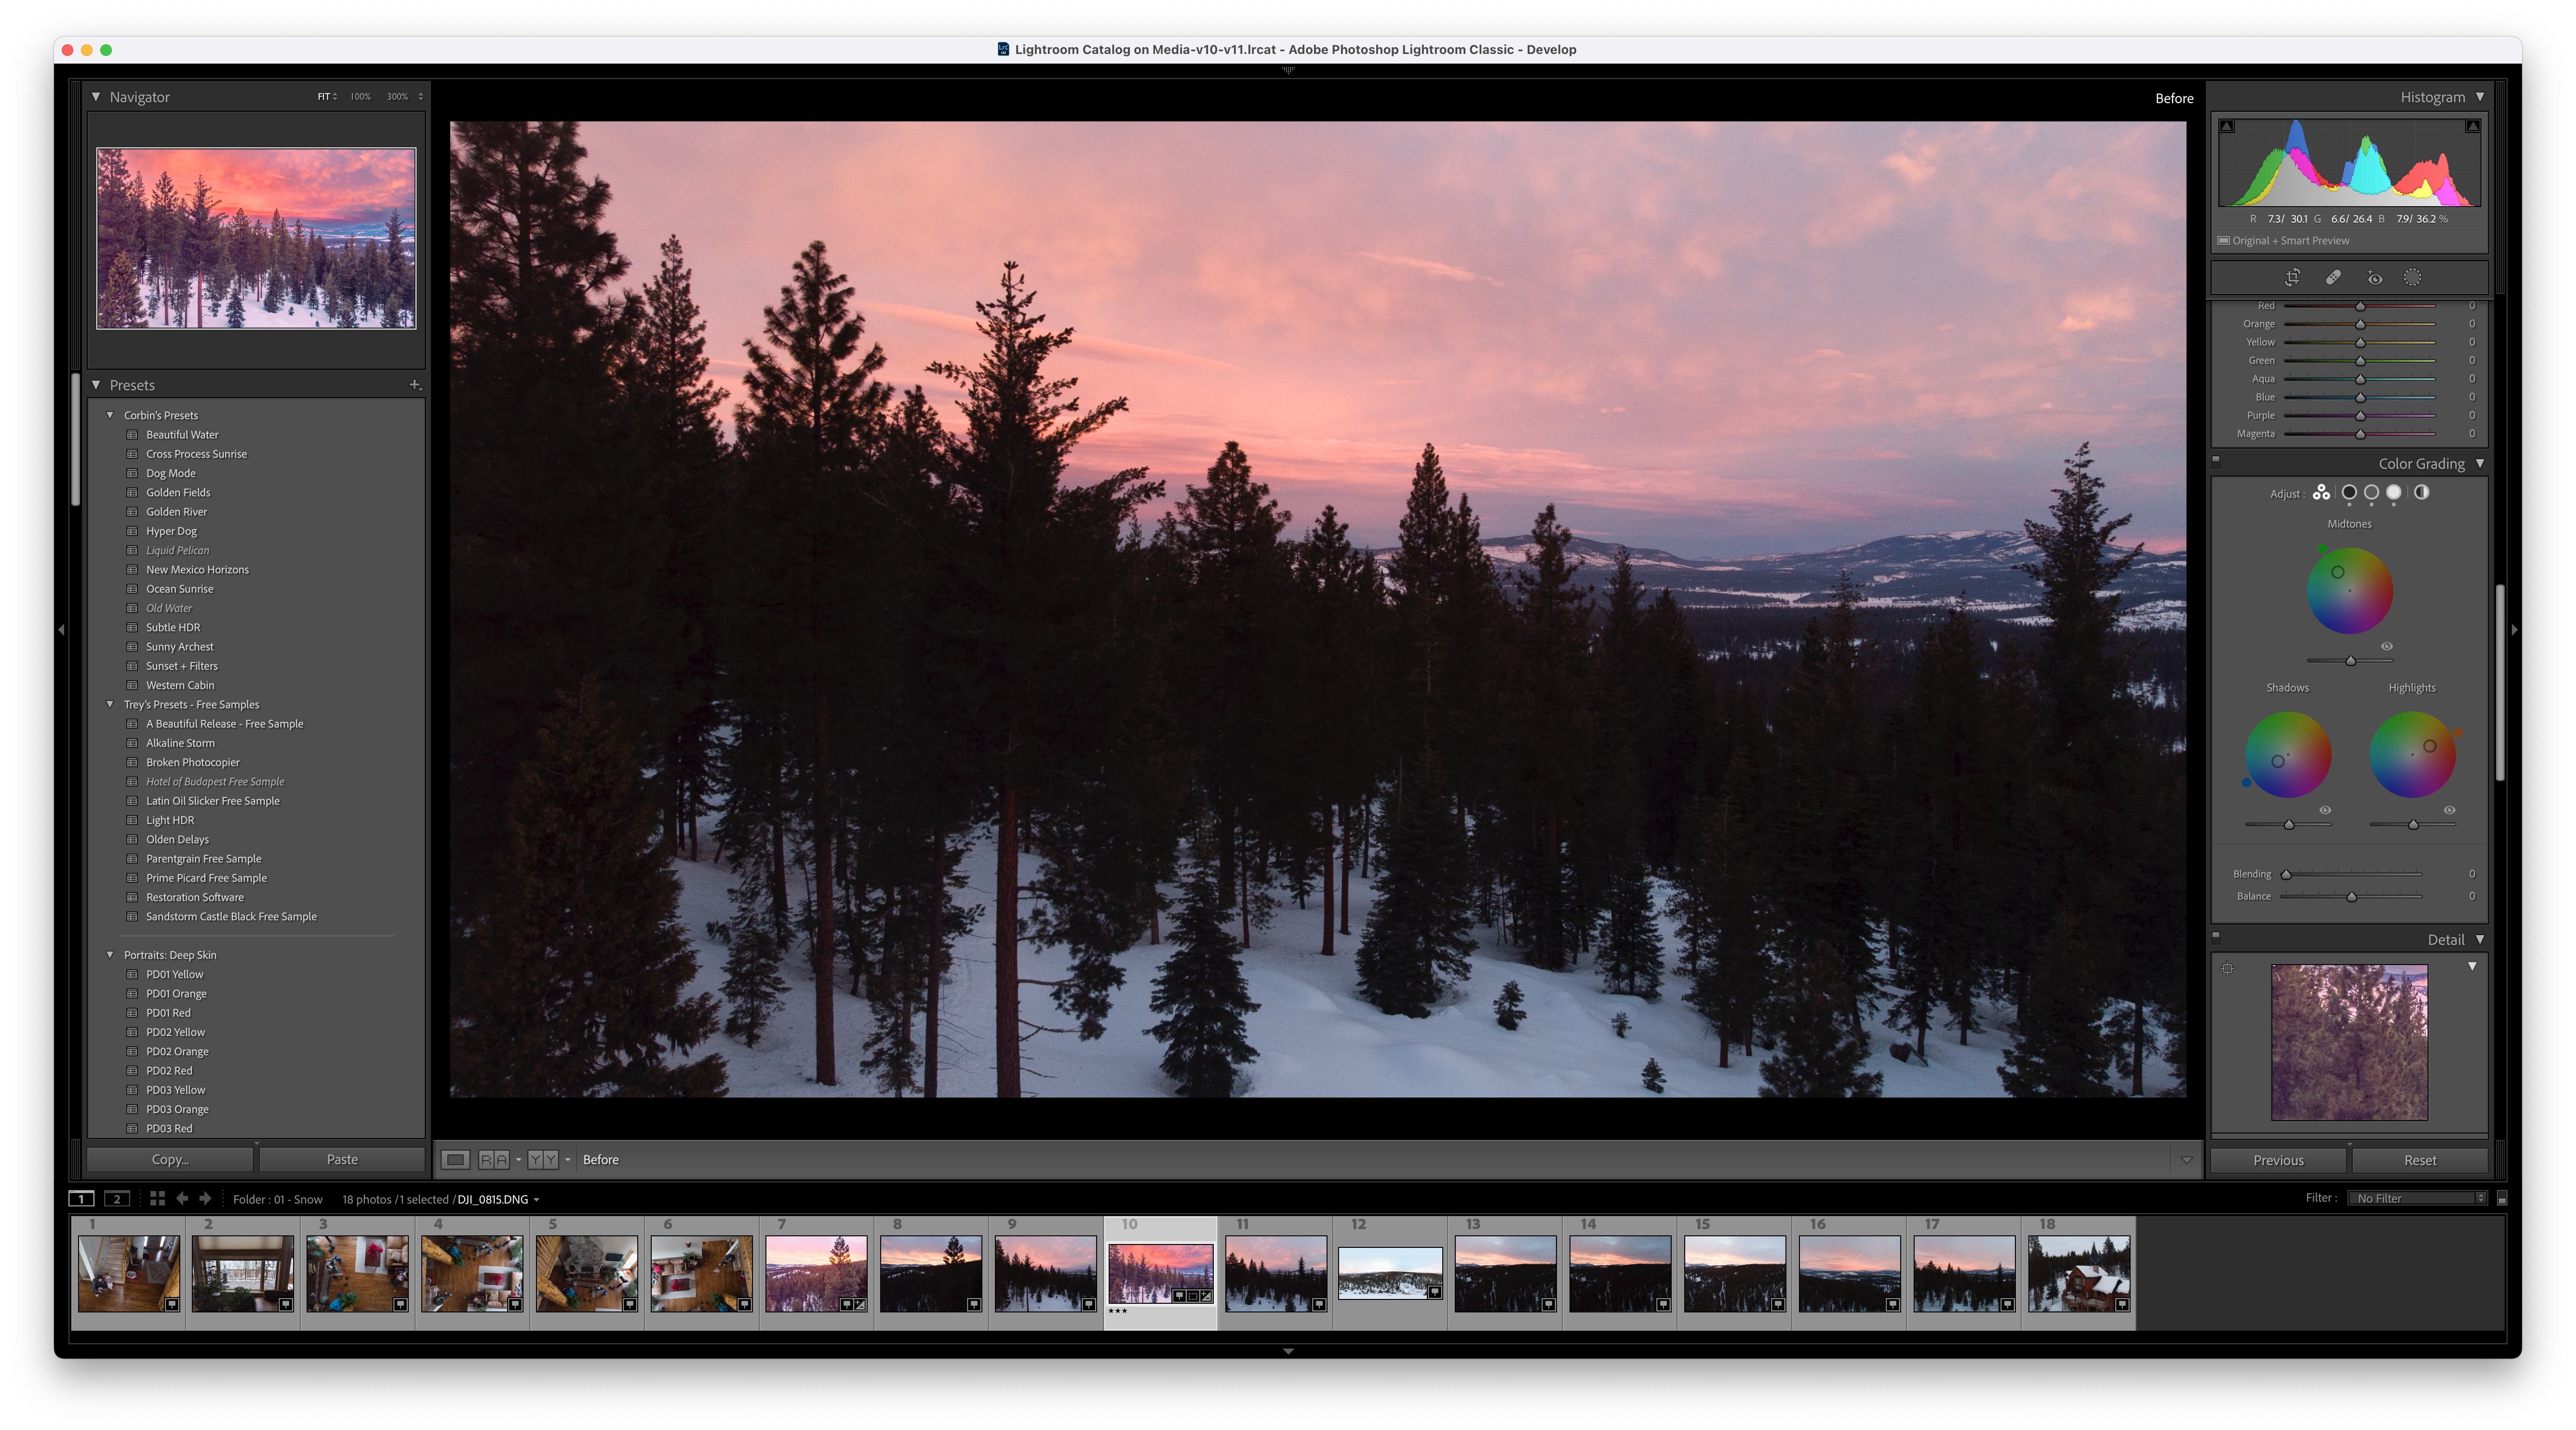Toggle Shadows wheel eye visibility

2325,810
